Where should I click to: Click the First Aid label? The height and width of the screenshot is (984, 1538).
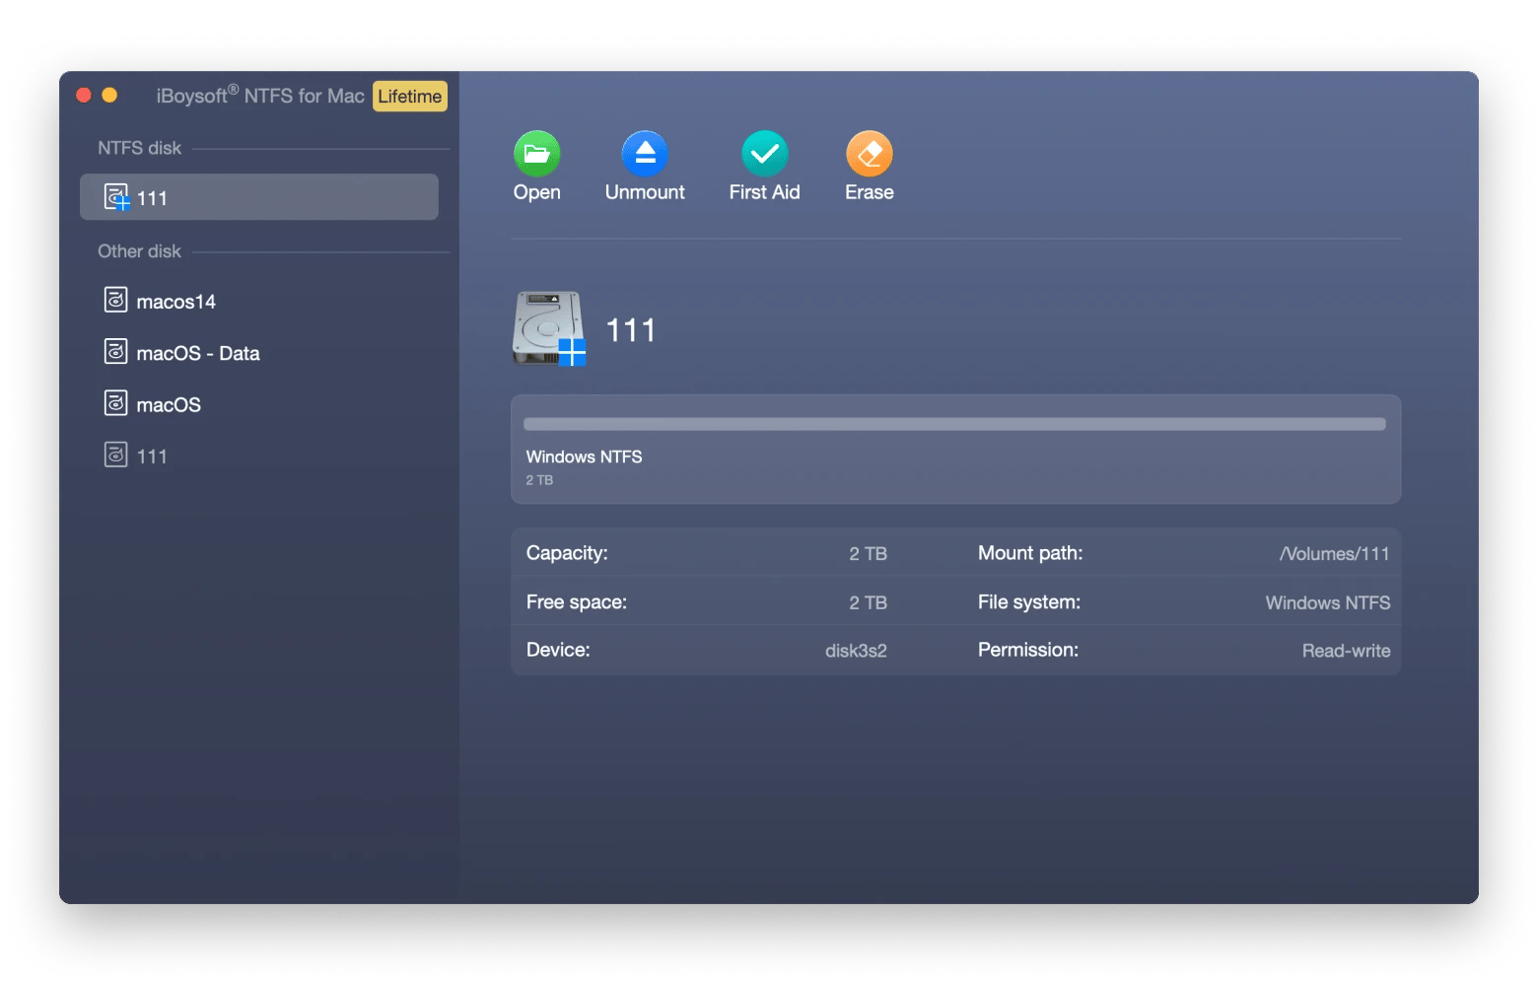(x=764, y=192)
